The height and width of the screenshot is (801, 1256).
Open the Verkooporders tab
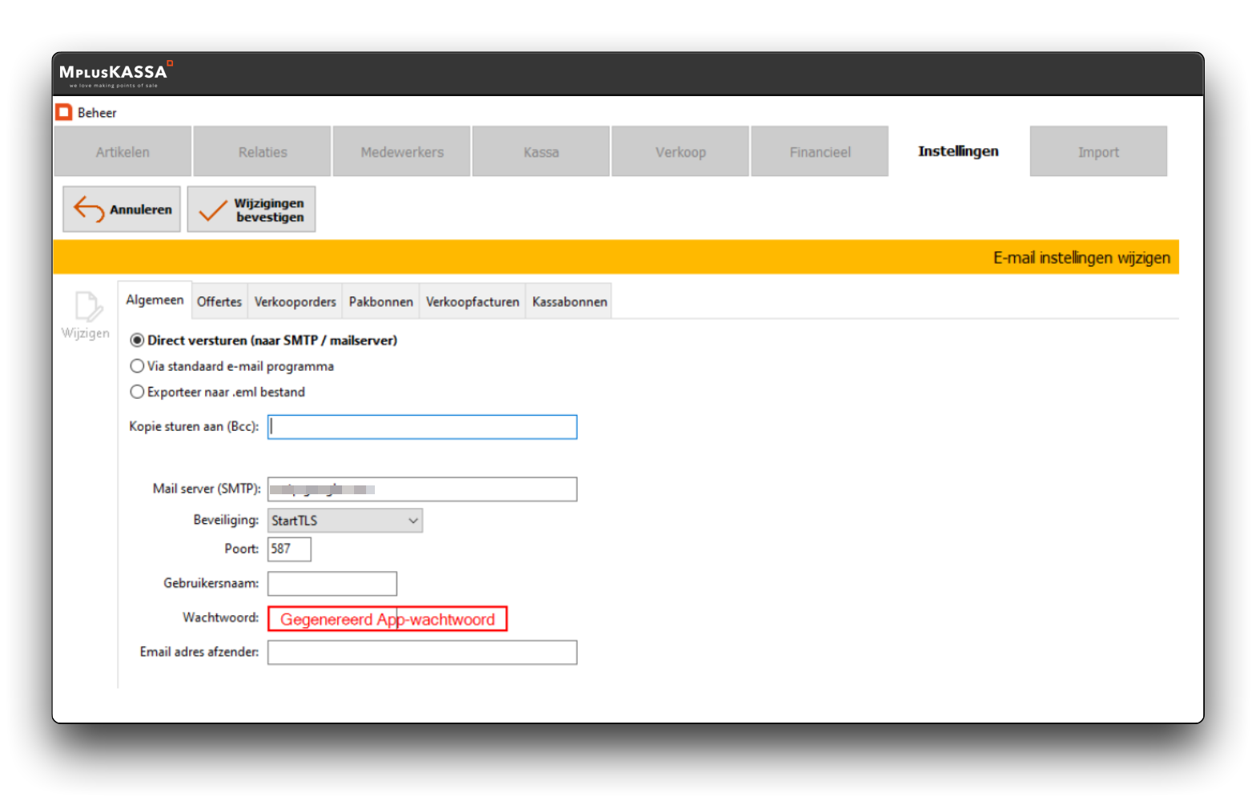295,302
